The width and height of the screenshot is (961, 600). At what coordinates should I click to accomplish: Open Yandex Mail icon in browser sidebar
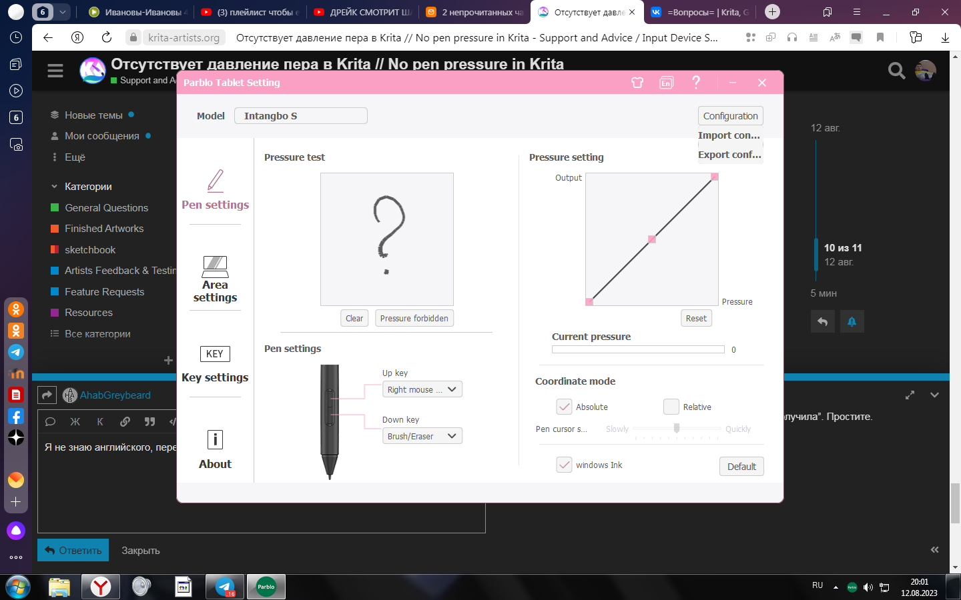click(x=16, y=480)
